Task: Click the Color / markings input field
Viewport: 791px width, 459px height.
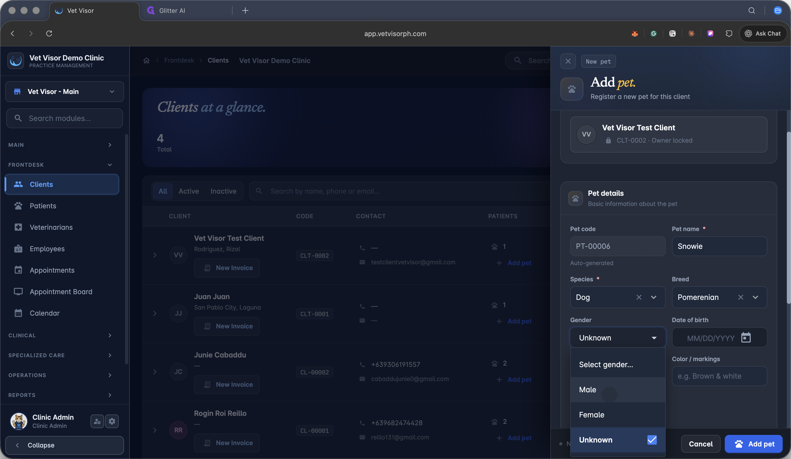Action: [719, 376]
